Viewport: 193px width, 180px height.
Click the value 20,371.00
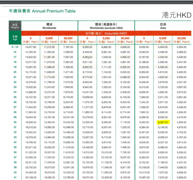(31, 147)
